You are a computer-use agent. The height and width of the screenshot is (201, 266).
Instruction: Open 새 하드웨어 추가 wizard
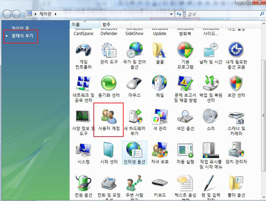coord(134,122)
